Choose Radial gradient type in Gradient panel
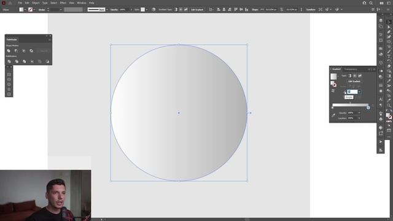This screenshot has width=393, height=221. click(x=355, y=76)
